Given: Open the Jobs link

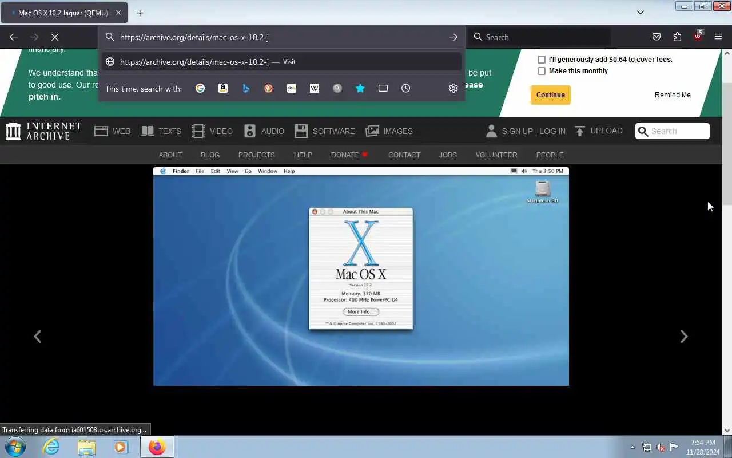Looking at the screenshot, I should pos(448,155).
